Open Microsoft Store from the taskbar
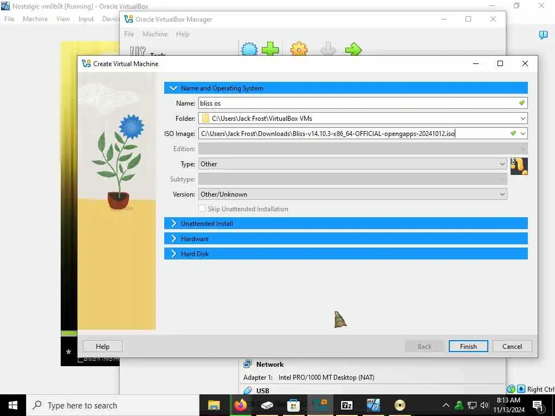This screenshot has width=555, height=416. 293,405
